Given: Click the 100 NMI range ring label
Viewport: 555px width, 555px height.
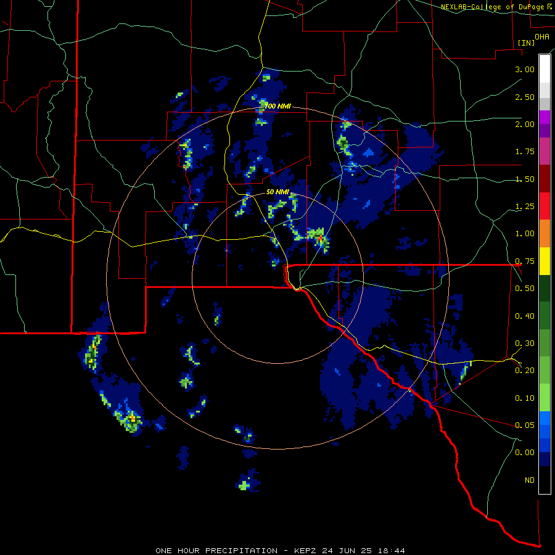Looking at the screenshot, I should point(277,106).
